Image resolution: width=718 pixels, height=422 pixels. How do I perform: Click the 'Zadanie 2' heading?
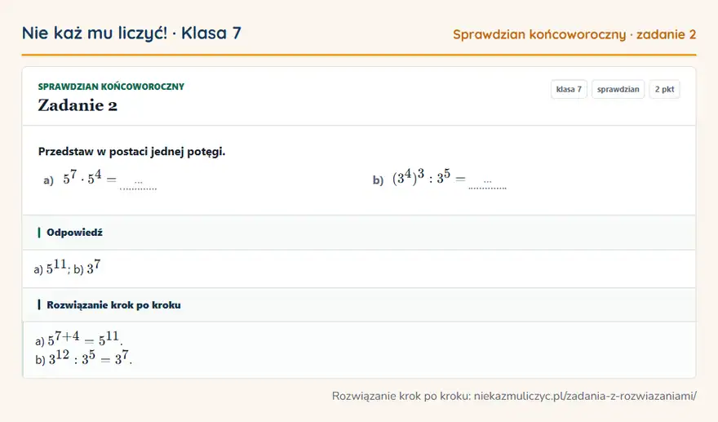[x=78, y=105]
